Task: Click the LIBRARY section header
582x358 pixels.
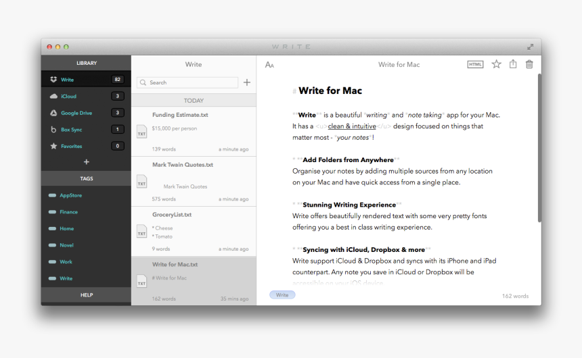Action: (x=86, y=63)
